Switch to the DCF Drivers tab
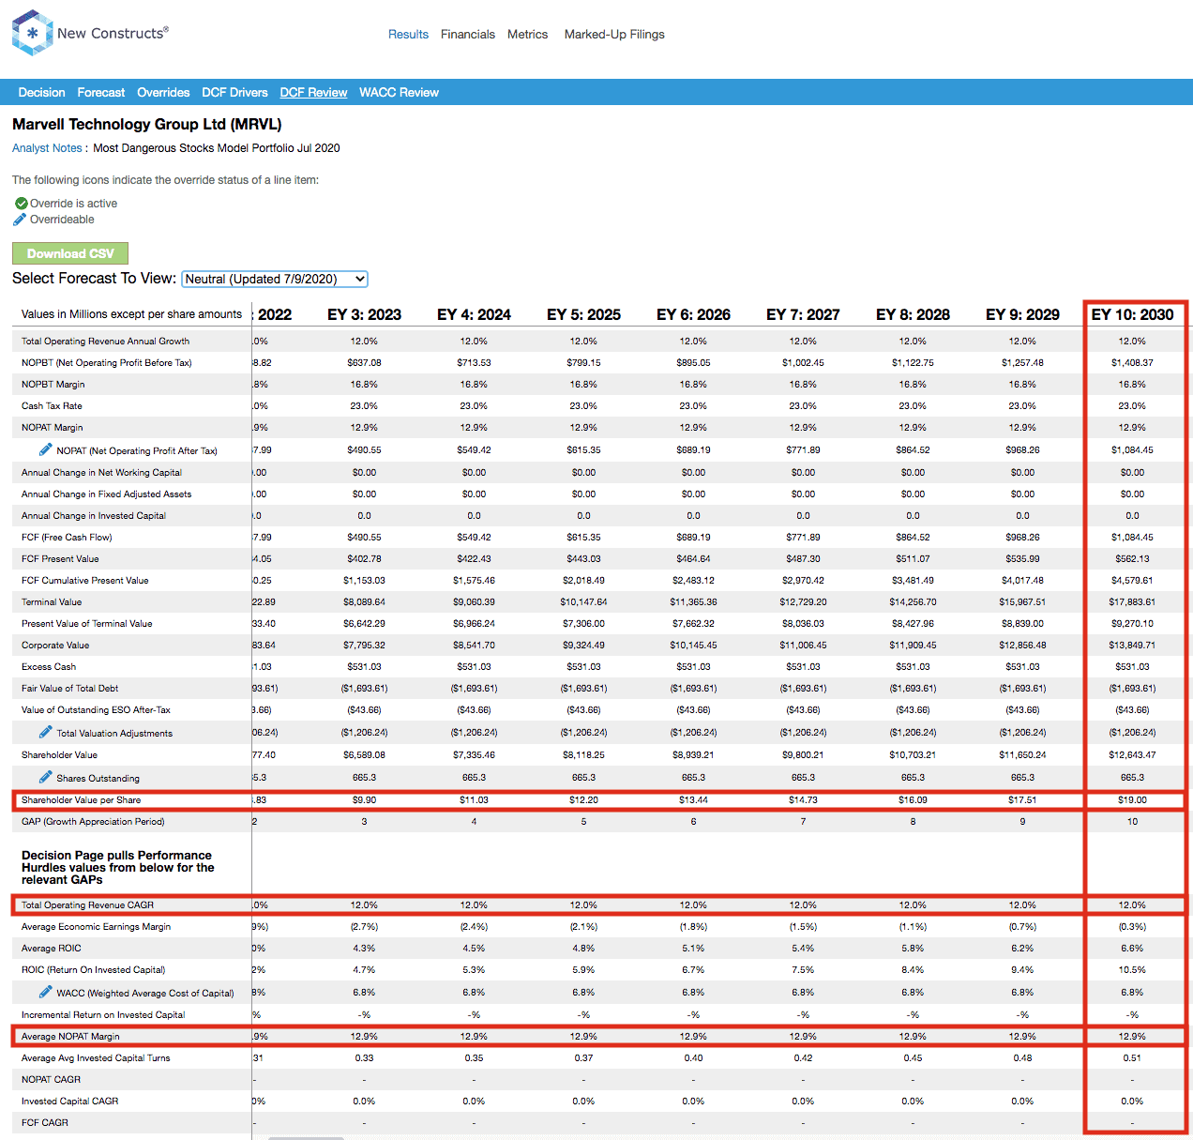Viewport: 1193px width, 1140px height. [234, 93]
